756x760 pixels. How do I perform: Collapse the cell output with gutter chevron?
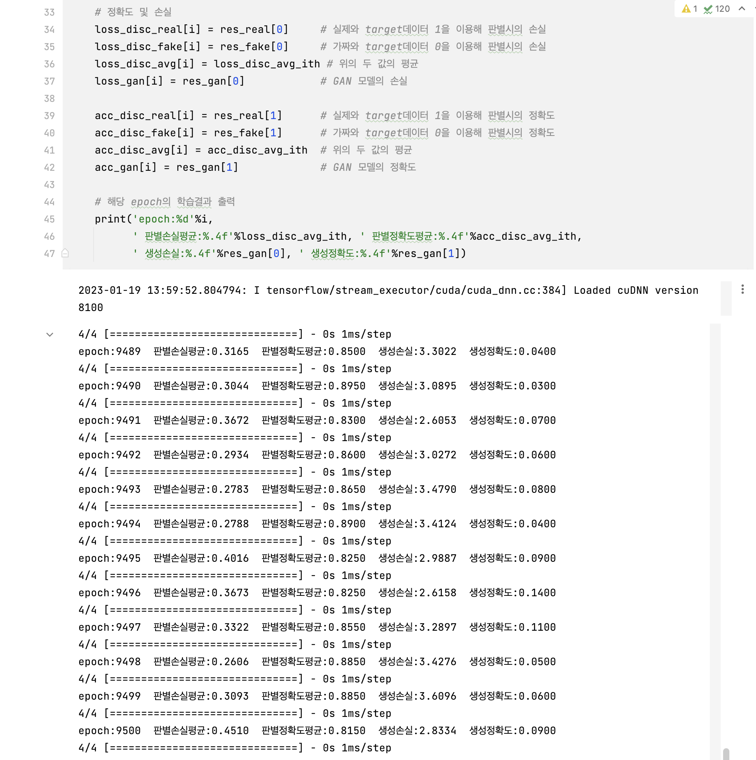tap(50, 335)
